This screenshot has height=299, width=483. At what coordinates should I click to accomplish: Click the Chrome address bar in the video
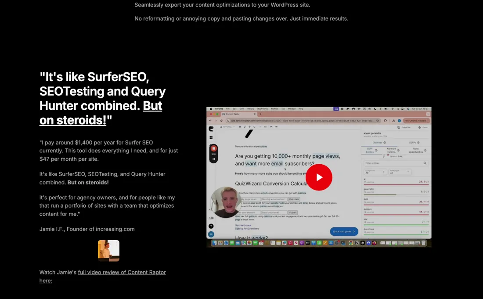(304, 121)
